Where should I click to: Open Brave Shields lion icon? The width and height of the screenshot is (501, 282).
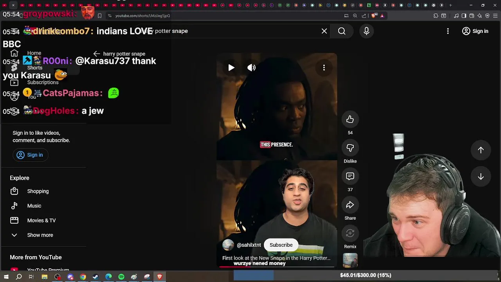tap(373, 16)
